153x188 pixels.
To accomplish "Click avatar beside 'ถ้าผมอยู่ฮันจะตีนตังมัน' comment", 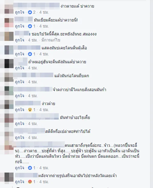I will pyautogui.click(x=9, y=64).
